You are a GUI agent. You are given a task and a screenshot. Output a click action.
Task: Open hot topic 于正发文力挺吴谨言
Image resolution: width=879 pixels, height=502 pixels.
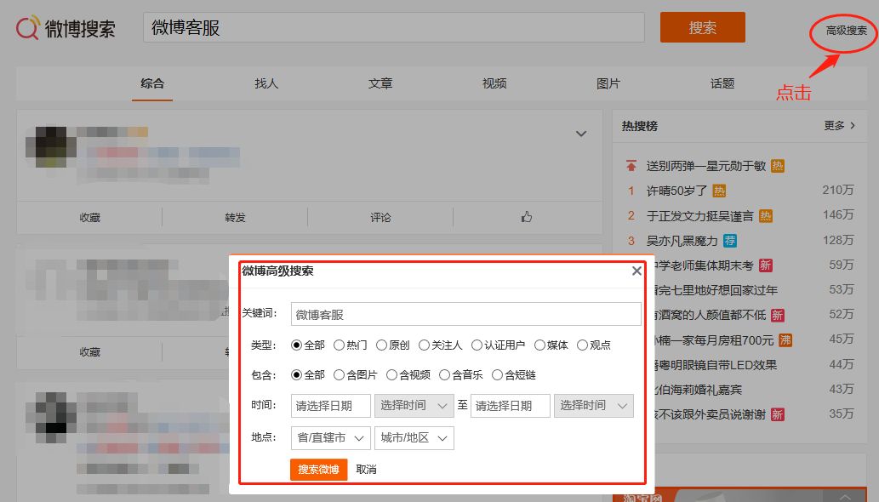coord(700,216)
